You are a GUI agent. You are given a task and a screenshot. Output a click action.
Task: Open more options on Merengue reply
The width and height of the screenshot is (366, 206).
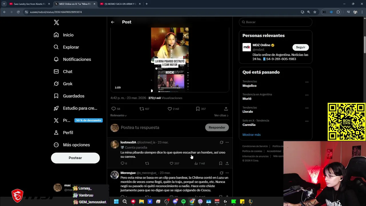tap(227, 173)
